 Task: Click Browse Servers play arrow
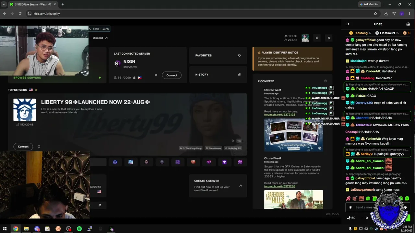(100, 78)
